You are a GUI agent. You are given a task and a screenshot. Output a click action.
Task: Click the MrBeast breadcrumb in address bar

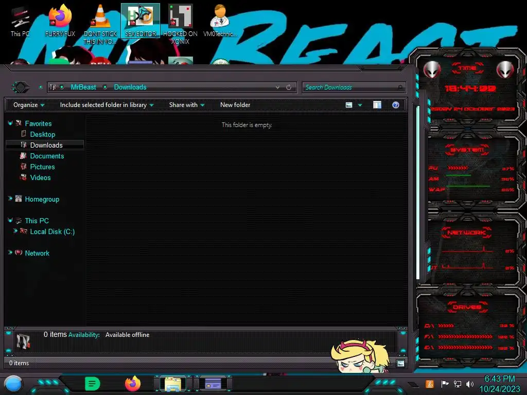83,87
